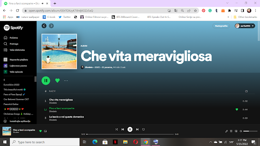
Task: Open Vaša biblioteka library
Action: [x=14, y=50]
